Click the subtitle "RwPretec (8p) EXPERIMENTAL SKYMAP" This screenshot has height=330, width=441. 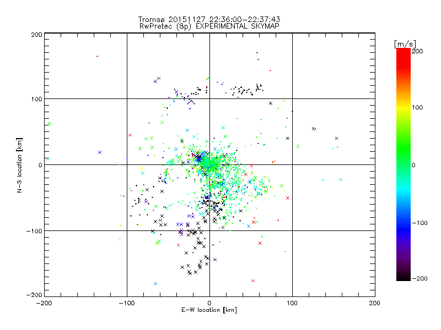pos(209,26)
